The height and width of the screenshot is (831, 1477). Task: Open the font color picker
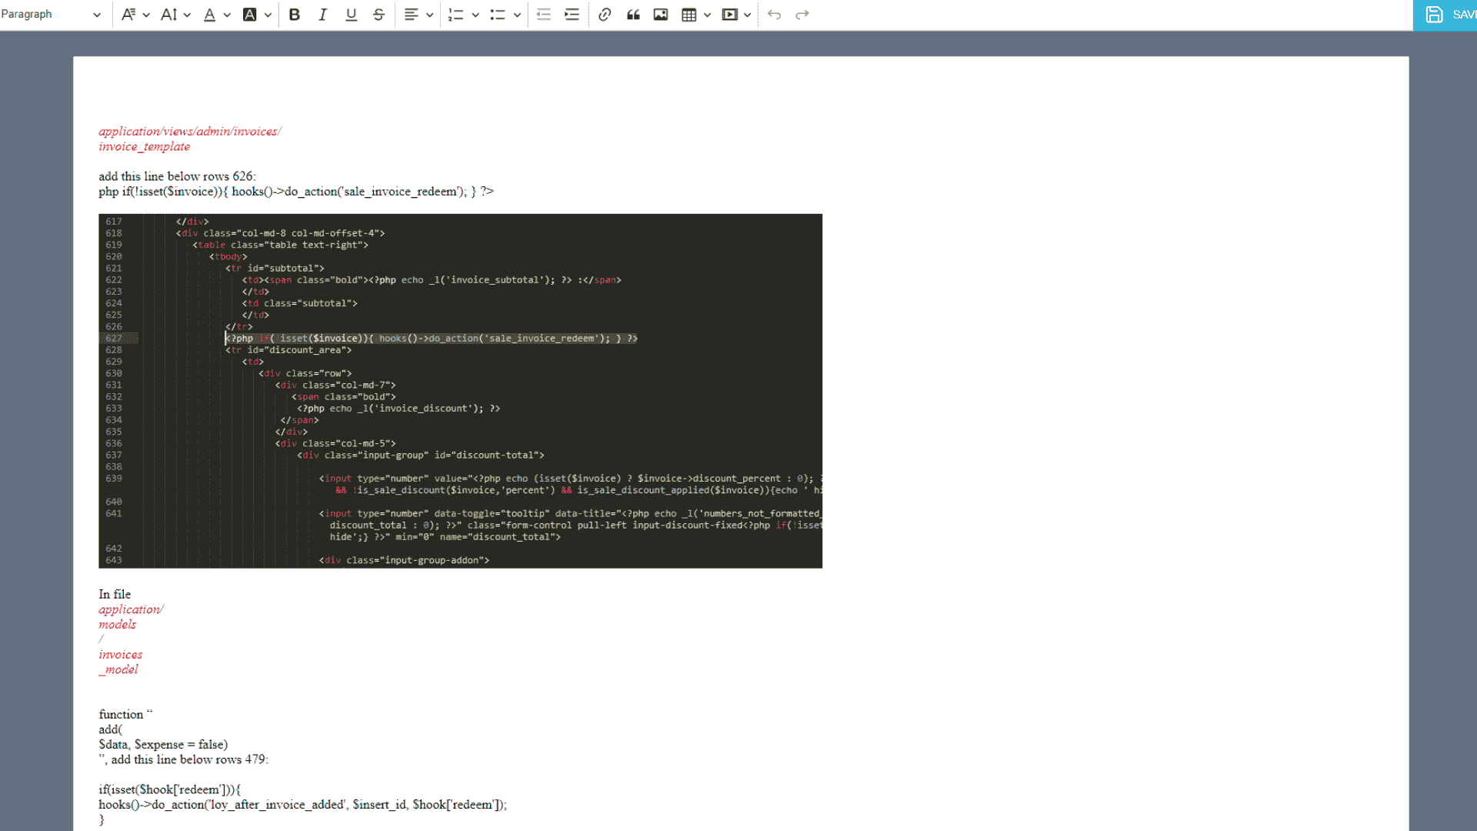coord(216,15)
